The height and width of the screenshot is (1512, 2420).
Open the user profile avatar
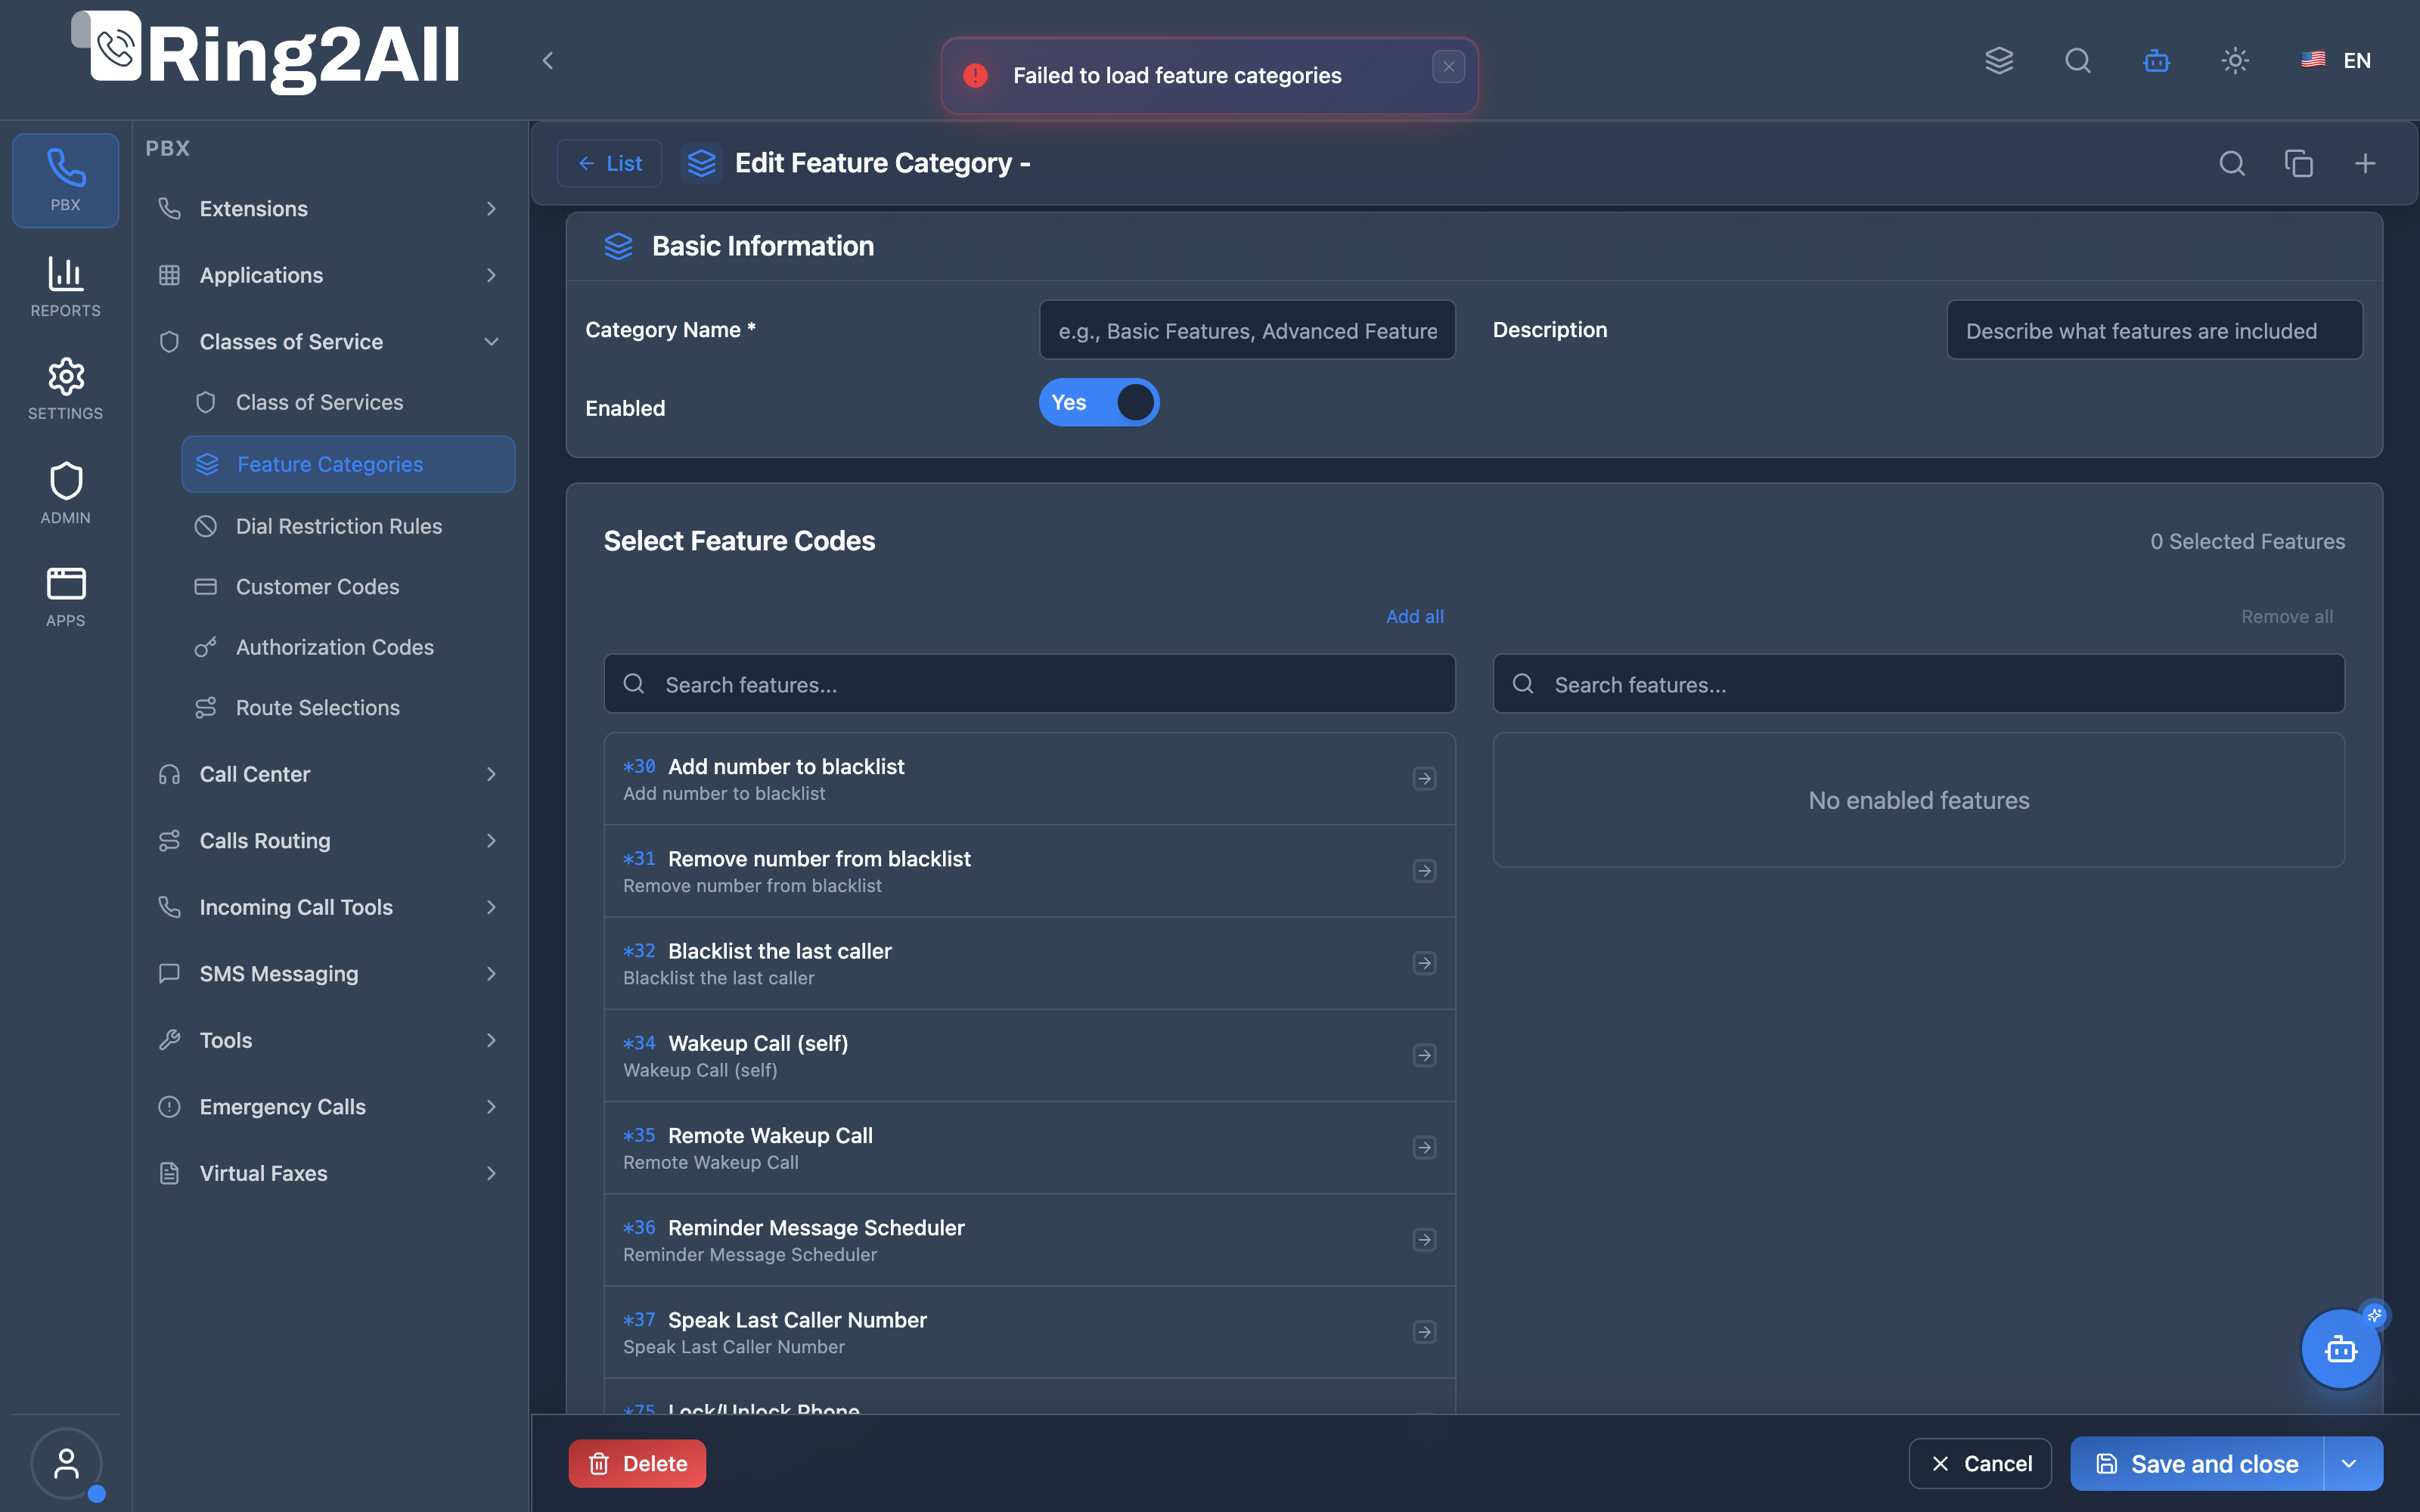[66, 1463]
